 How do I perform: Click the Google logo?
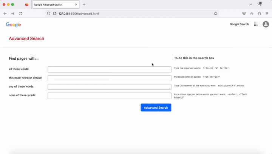click(x=13, y=25)
